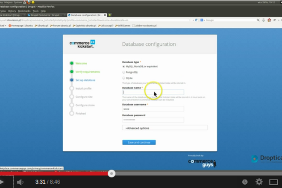Image resolution: width=282 pixels, height=188 pixels.
Task: Click the search magnifier icon
Action: (x=258, y=20)
